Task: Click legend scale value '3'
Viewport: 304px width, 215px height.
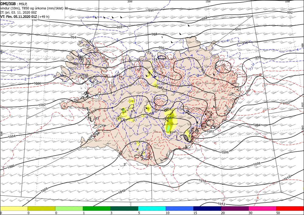Action: (112, 213)
